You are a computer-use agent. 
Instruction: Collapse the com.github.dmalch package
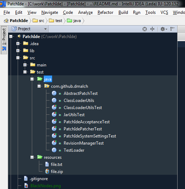coord(39,86)
